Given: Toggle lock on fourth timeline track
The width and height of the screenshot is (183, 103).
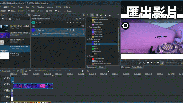Looking at the screenshot, I should click(9, 97).
